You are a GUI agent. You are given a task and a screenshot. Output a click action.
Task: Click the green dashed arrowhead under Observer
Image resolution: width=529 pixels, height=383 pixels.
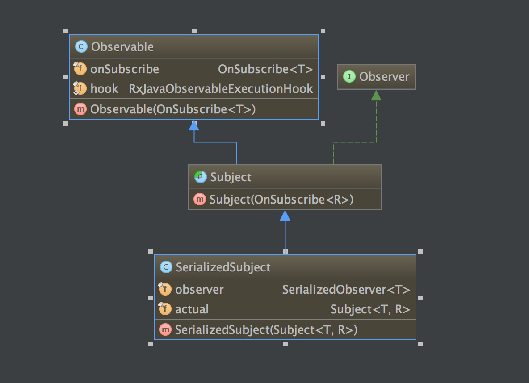click(x=376, y=96)
